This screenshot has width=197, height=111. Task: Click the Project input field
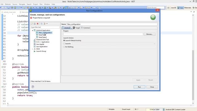coord(103,34)
